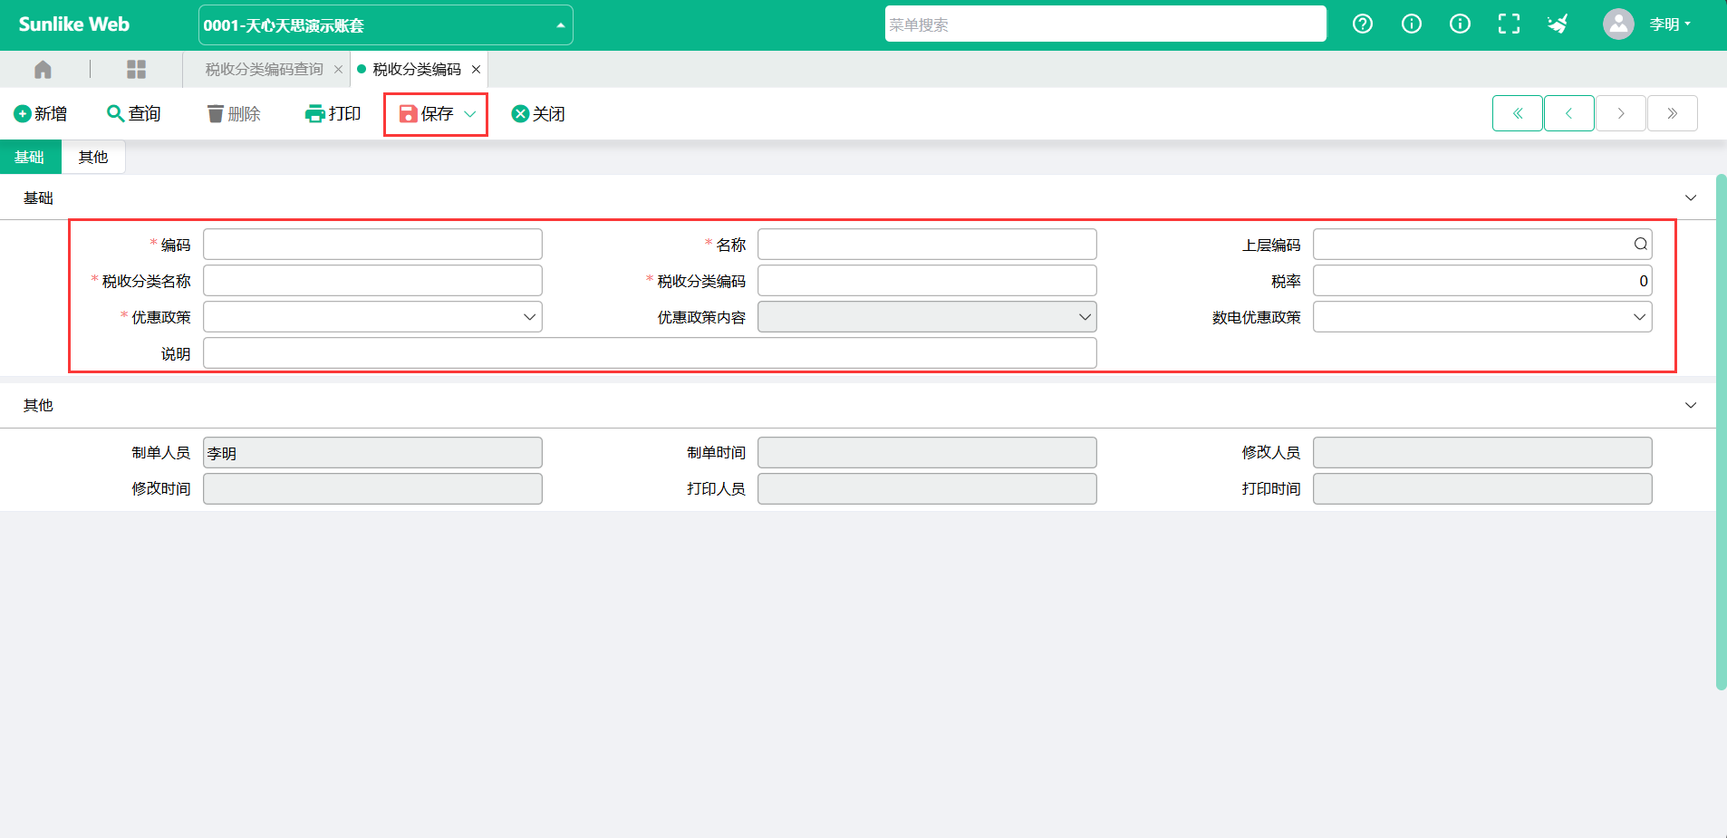Click the 保存 save button

click(427, 113)
